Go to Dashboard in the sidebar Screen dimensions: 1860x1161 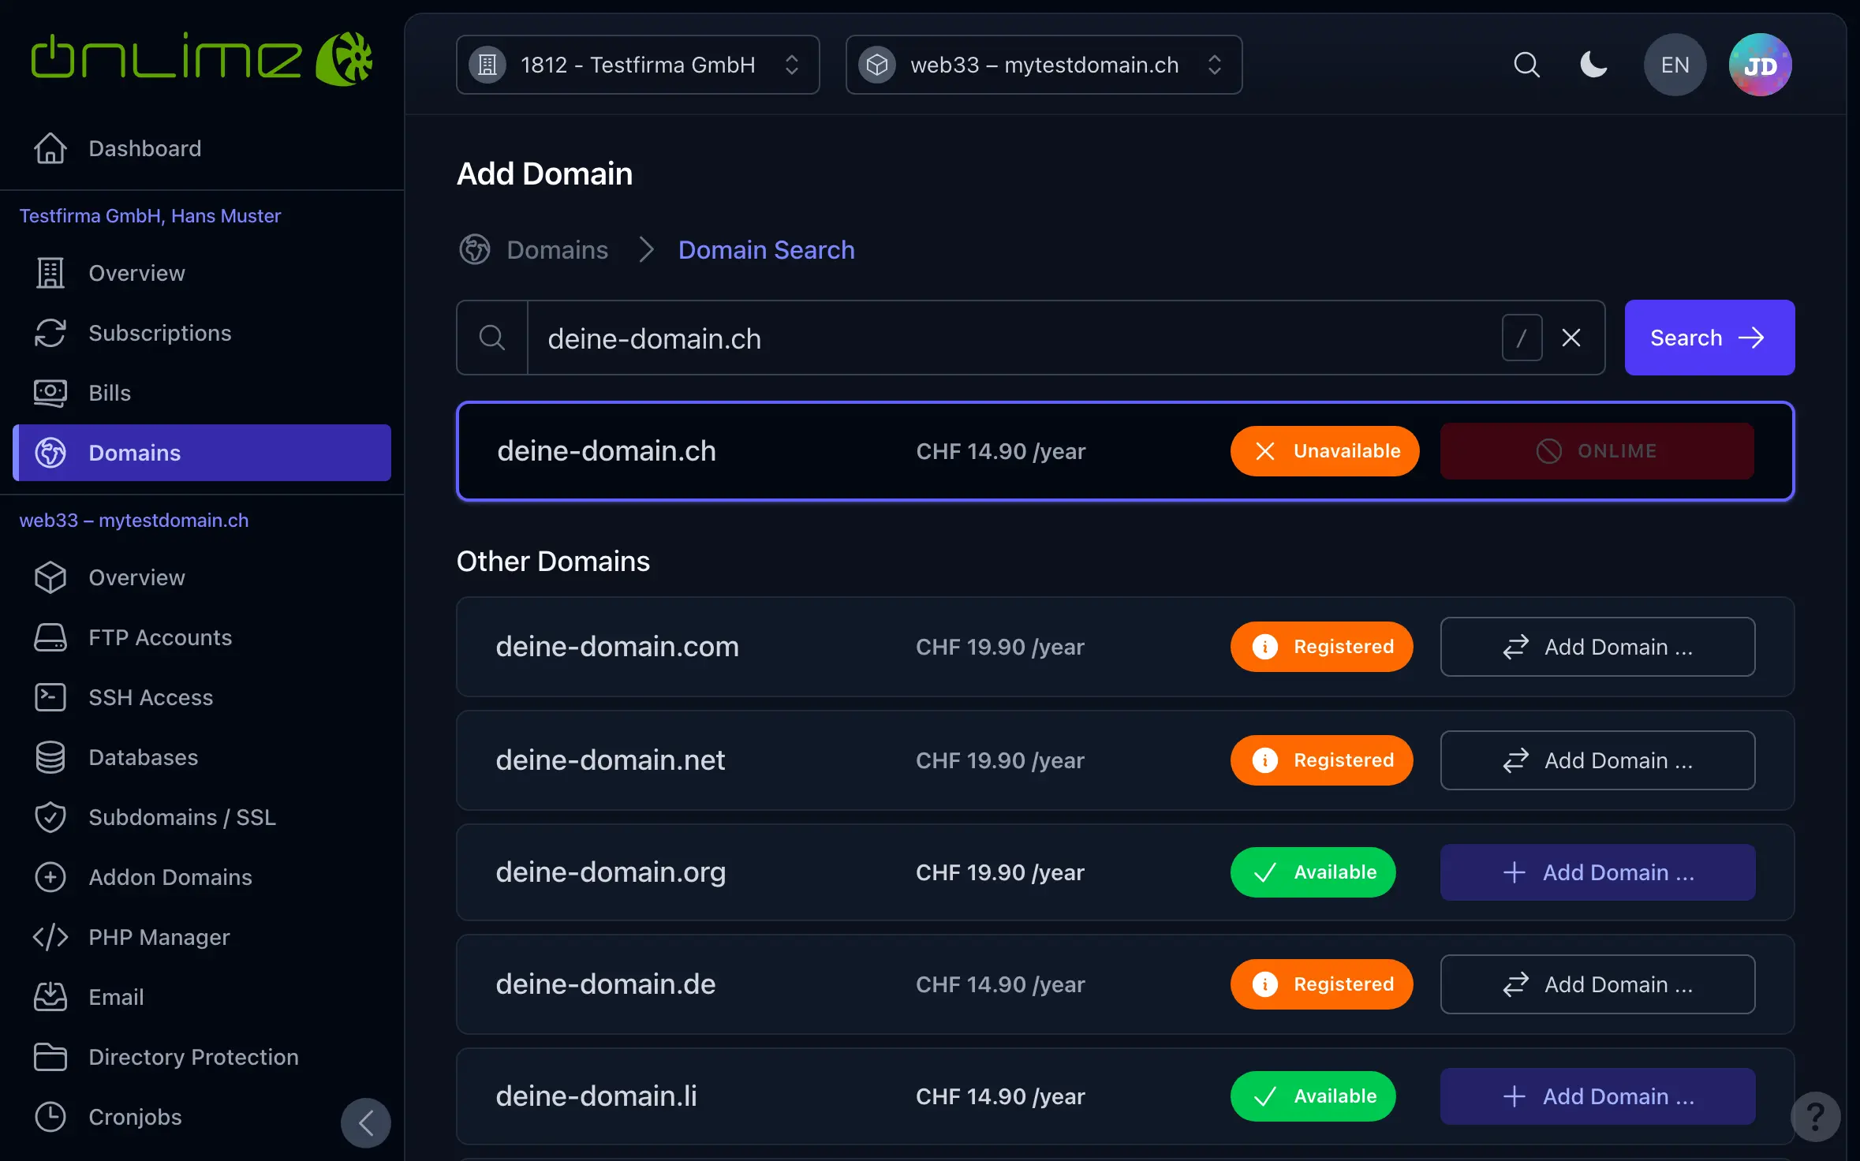point(202,148)
